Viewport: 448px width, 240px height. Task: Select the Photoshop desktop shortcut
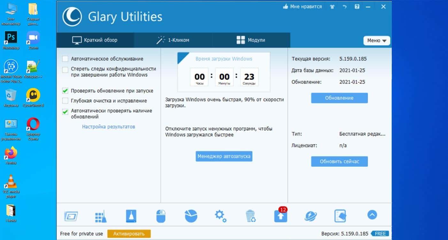(11, 40)
